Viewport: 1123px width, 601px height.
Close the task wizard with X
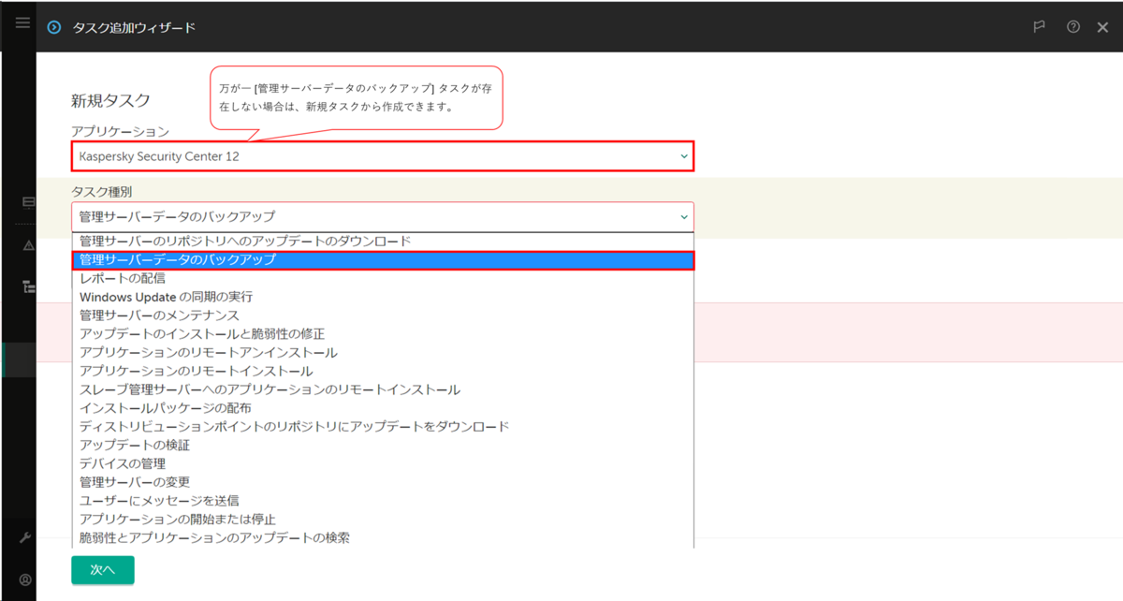pyautogui.click(x=1103, y=28)
